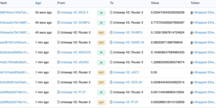This screenshot has width=216, height=108.
Task: Select the value 0.023843440345922314
Action: [x=167, y=82]
